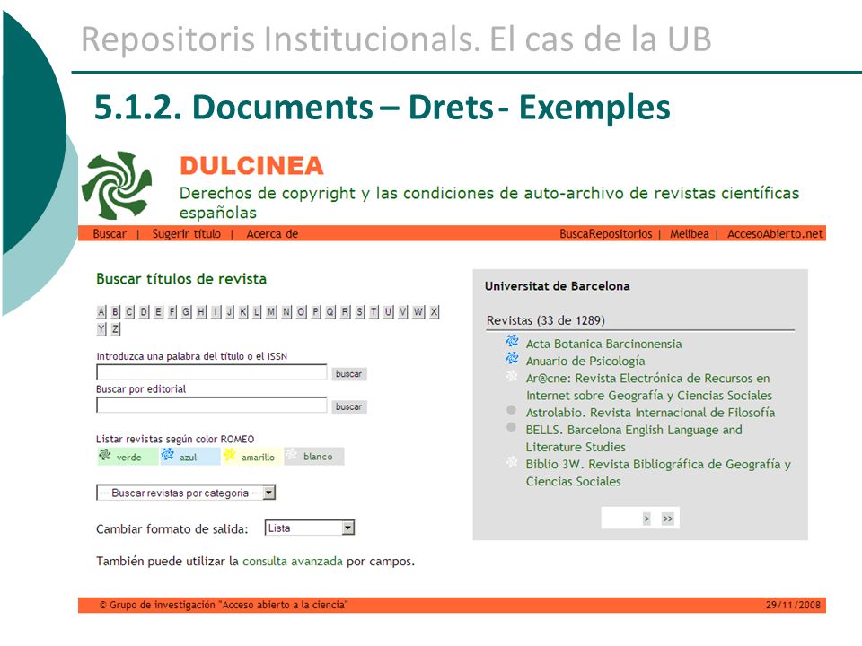Open Anuario de Psicología journal
862x646 pixels.
[x=585, y=361]
